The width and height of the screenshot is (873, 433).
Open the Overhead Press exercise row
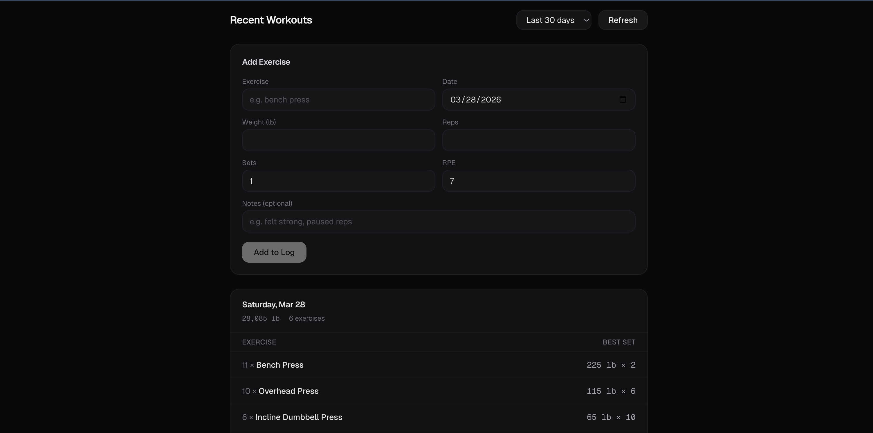point(288,391)
